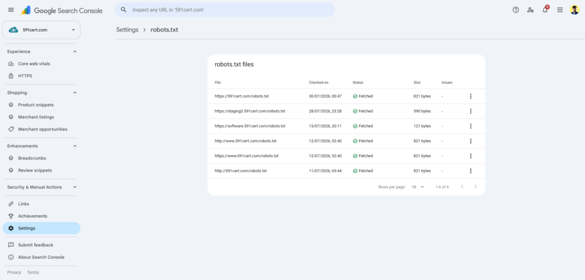Open more options for http://591cert.com/robots.txt
Screen dimensions: 585x280
tap(471, 171)
